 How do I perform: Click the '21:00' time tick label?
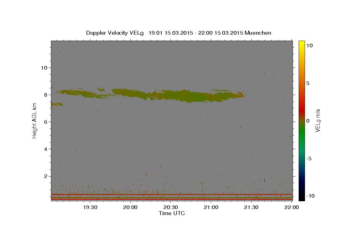211,207
